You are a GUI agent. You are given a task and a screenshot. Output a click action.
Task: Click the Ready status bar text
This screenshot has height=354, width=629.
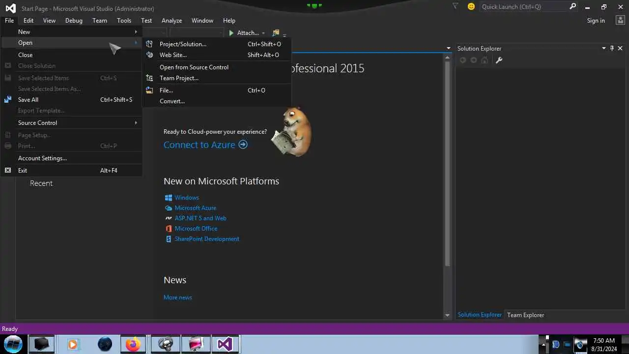pos(10,328)
